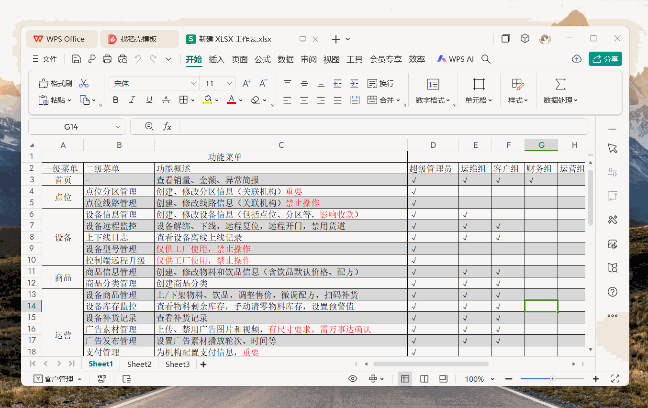Open the font name dropdown (宋体)
Screen dimensions: 648x408
click(194, 84)
